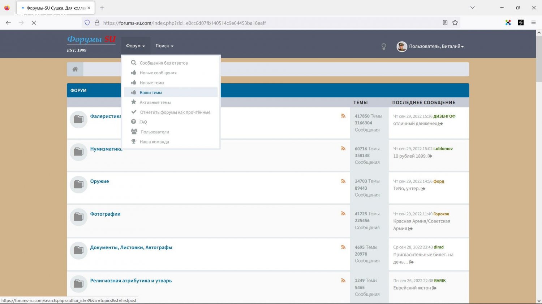The width and height of the screenshot is (542, 304).
Task: Choose Активные темы from the menu
Action: click(155, 102)
